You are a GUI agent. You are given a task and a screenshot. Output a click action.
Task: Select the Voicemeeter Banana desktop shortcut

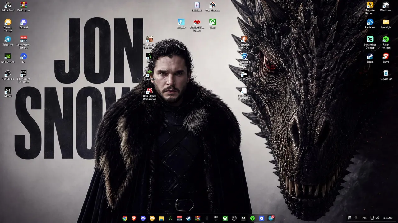click(24, 42)
